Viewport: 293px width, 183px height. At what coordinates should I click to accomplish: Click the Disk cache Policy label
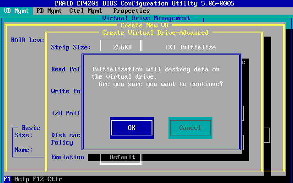point(65,139)
